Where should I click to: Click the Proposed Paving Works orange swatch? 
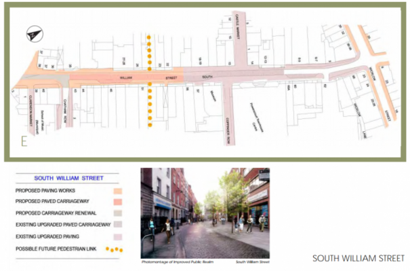coord(118,191)
